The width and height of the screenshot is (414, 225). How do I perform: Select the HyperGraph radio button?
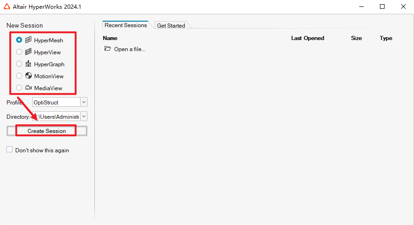tap(19, 64)
